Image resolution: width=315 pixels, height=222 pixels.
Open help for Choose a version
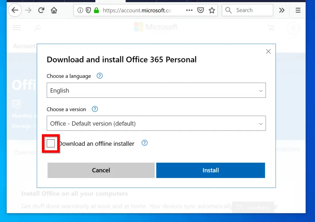pyautogui.click(x=95, y=109)
